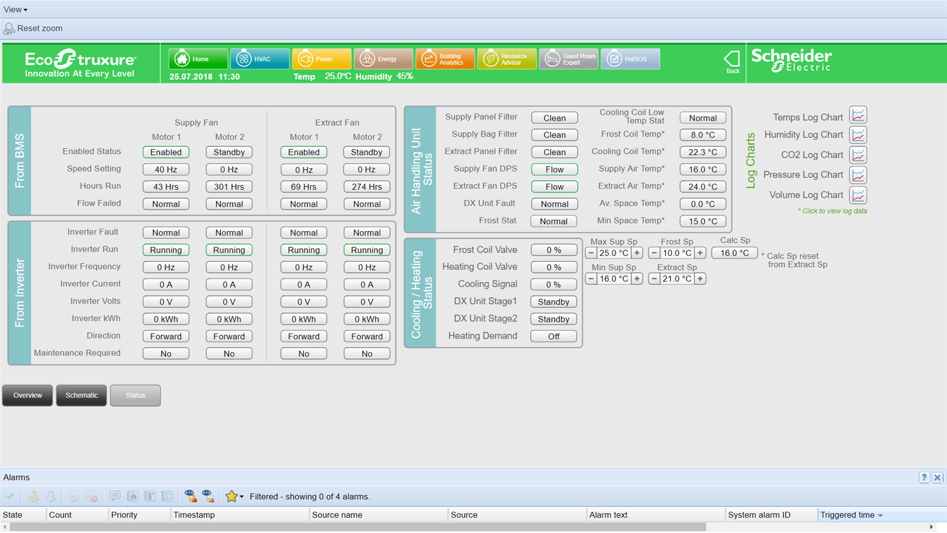The image size is (947, 533).
Task: Sort by the Triggered time column arrow
Action: coord(880,515)
